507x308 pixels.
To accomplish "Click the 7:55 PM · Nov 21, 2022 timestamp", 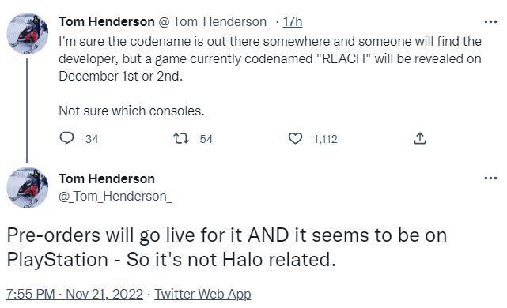I will (x=74, y=294).
